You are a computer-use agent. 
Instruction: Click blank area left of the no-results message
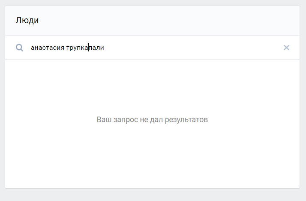pyautogui.click(x=47, y=120)
